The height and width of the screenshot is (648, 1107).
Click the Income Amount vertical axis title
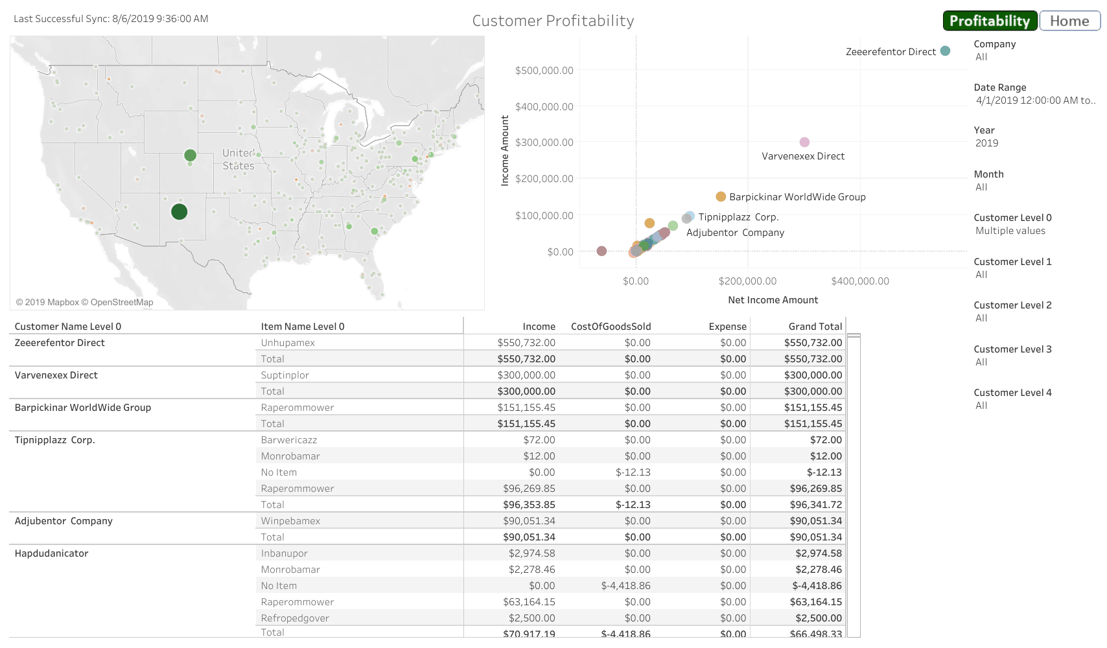[505, 151]
